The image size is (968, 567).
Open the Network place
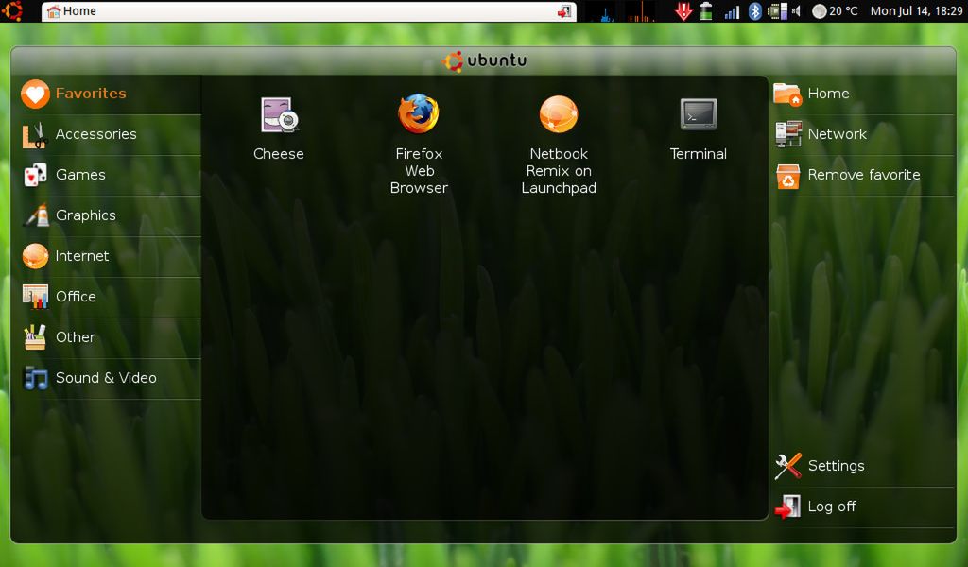863,134
